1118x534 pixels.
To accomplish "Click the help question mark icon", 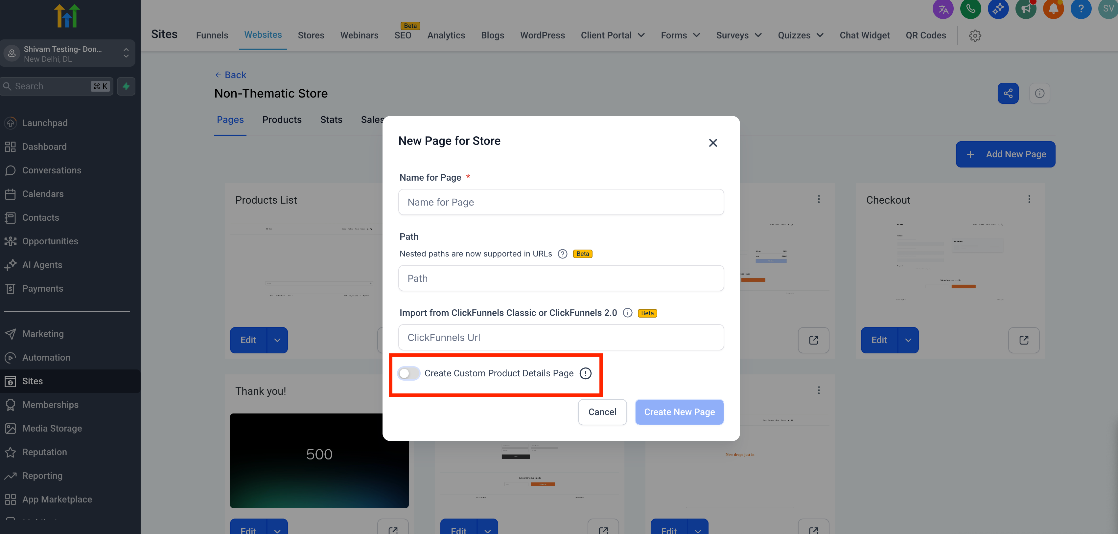I will click(1081, 9).
